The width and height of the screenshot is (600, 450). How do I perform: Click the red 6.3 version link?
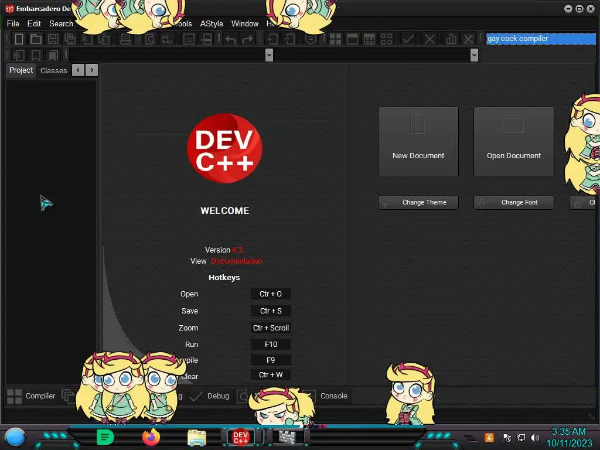pyautogui.click(x=237, y=250)
